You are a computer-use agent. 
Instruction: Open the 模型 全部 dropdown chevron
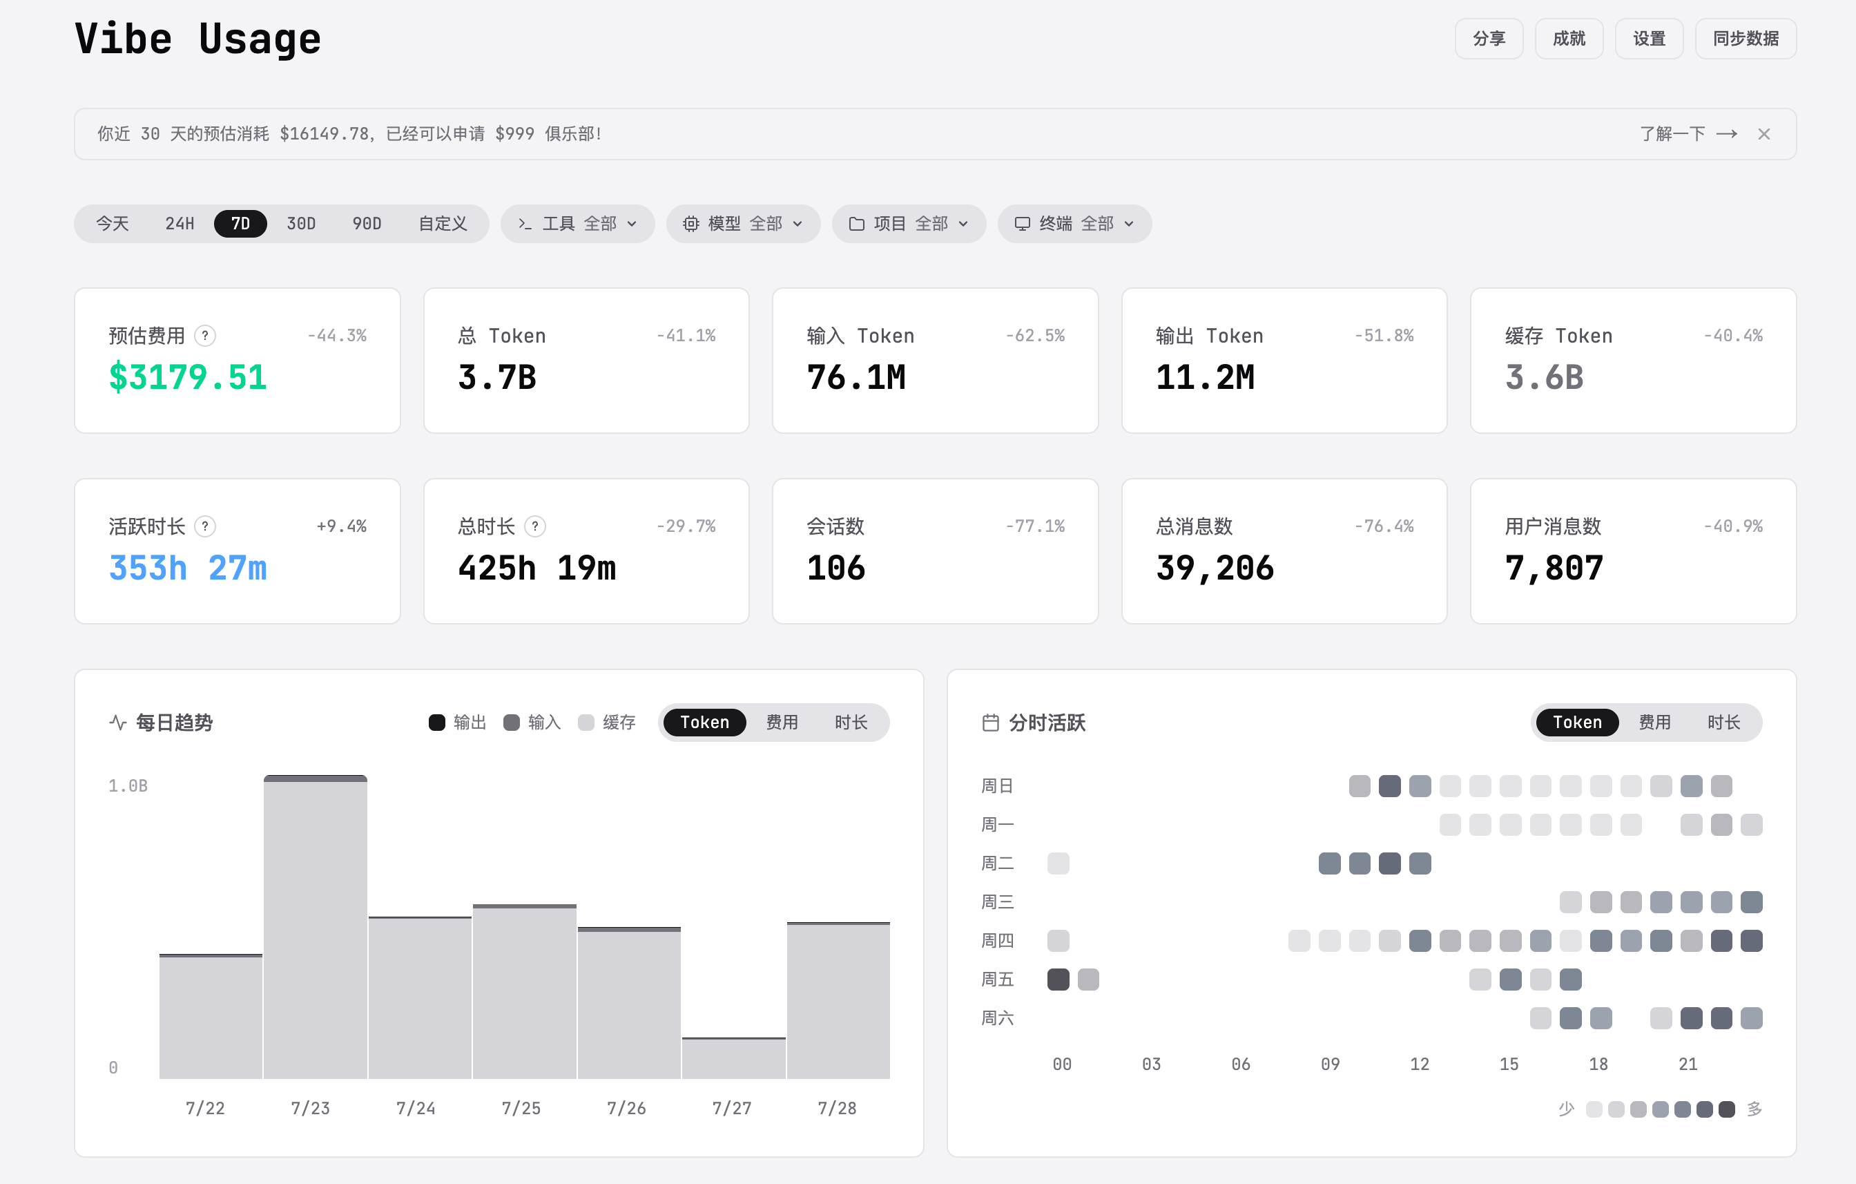pyautogui.click(x=797, y=224)
